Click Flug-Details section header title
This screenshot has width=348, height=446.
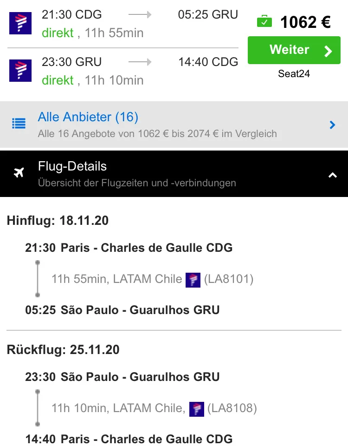point(72,166)
